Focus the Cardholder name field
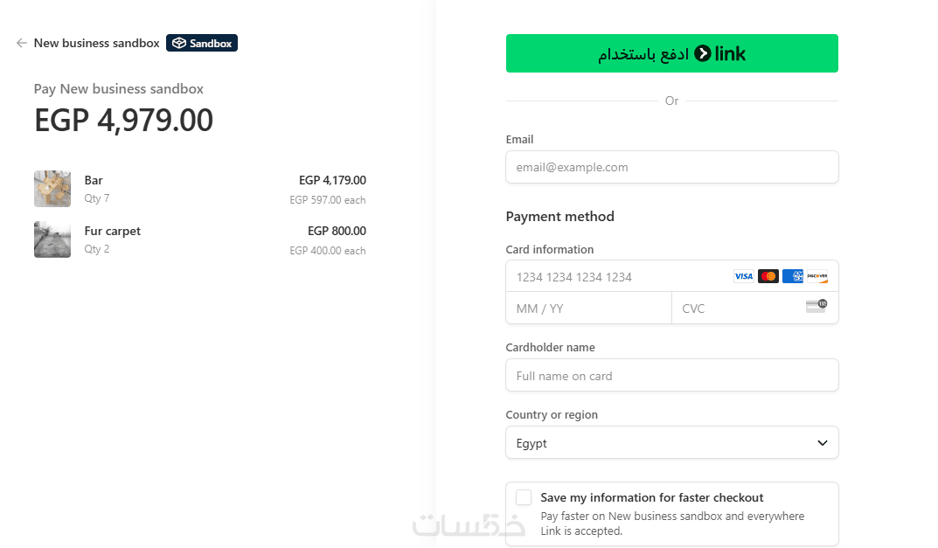Image resolution: width=938 pixels, height=548 pixels. [x=671, y=376]
